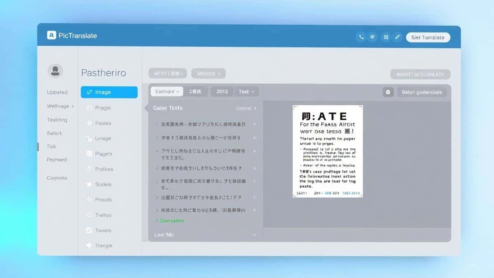The width and height of the screenshot is (494, 278).
Task: Open the HTST dropdown above the panel
Action: 168,74
